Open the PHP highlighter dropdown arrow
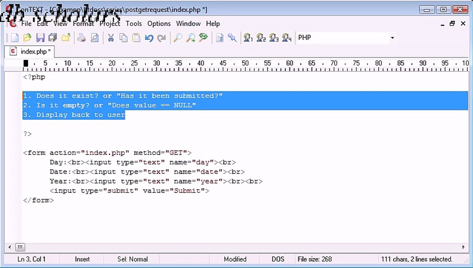Viewport: 473px width, 268px height. (392, 38)
